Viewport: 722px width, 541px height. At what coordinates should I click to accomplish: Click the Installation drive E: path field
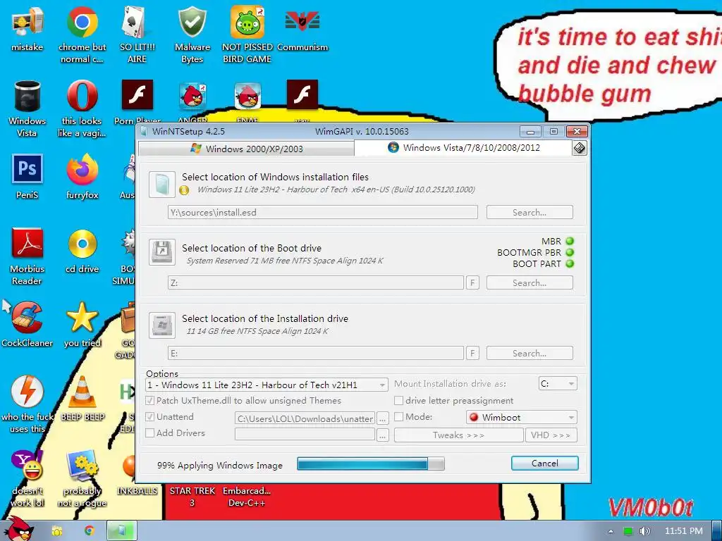[x=316, y=354]
